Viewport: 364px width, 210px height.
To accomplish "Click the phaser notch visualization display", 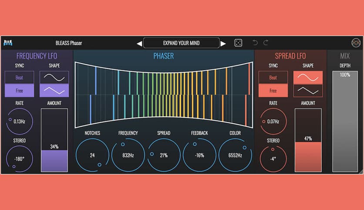I will 164,95.
